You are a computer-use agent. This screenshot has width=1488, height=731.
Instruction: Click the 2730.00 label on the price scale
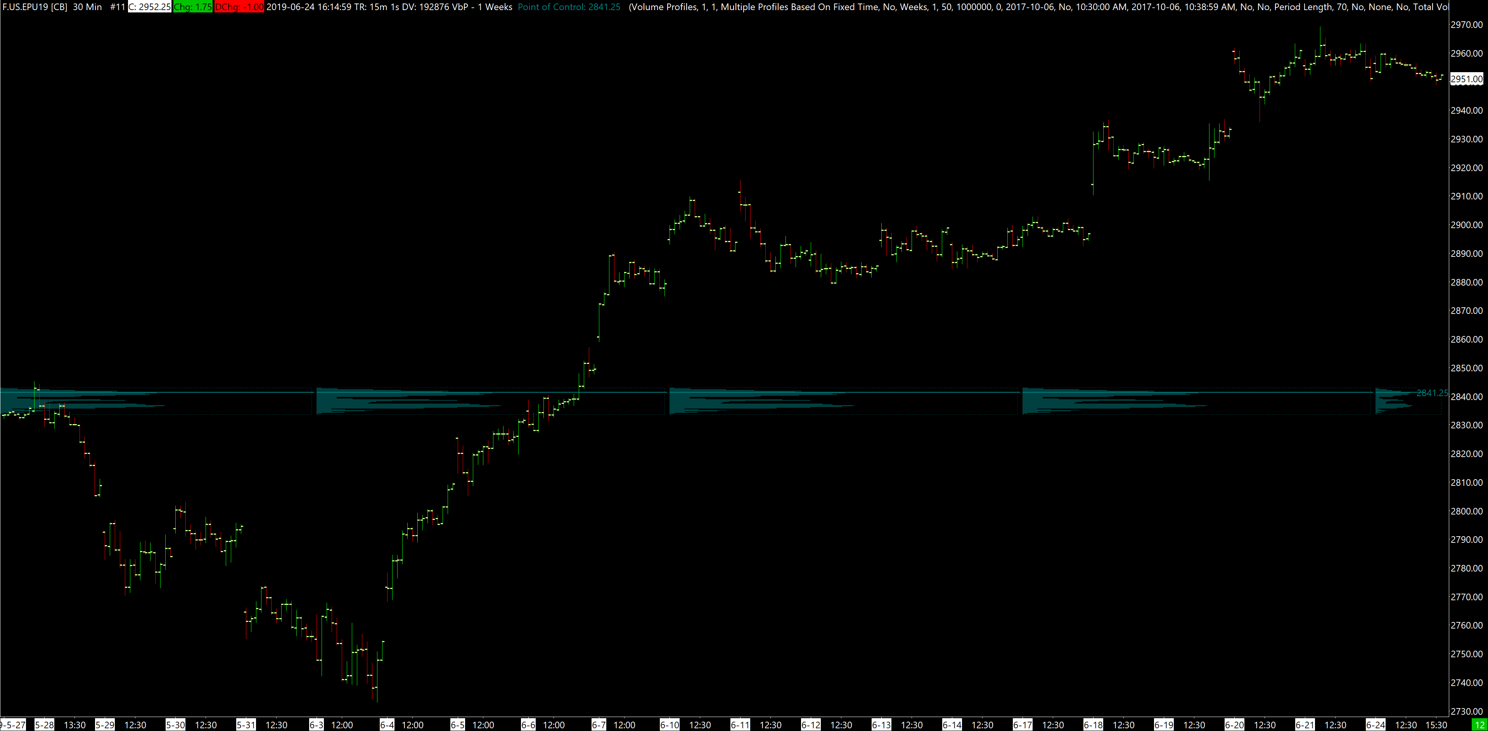(1466, 711)
